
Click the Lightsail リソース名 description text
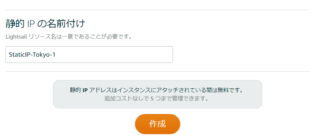click(x=69, y=37)
